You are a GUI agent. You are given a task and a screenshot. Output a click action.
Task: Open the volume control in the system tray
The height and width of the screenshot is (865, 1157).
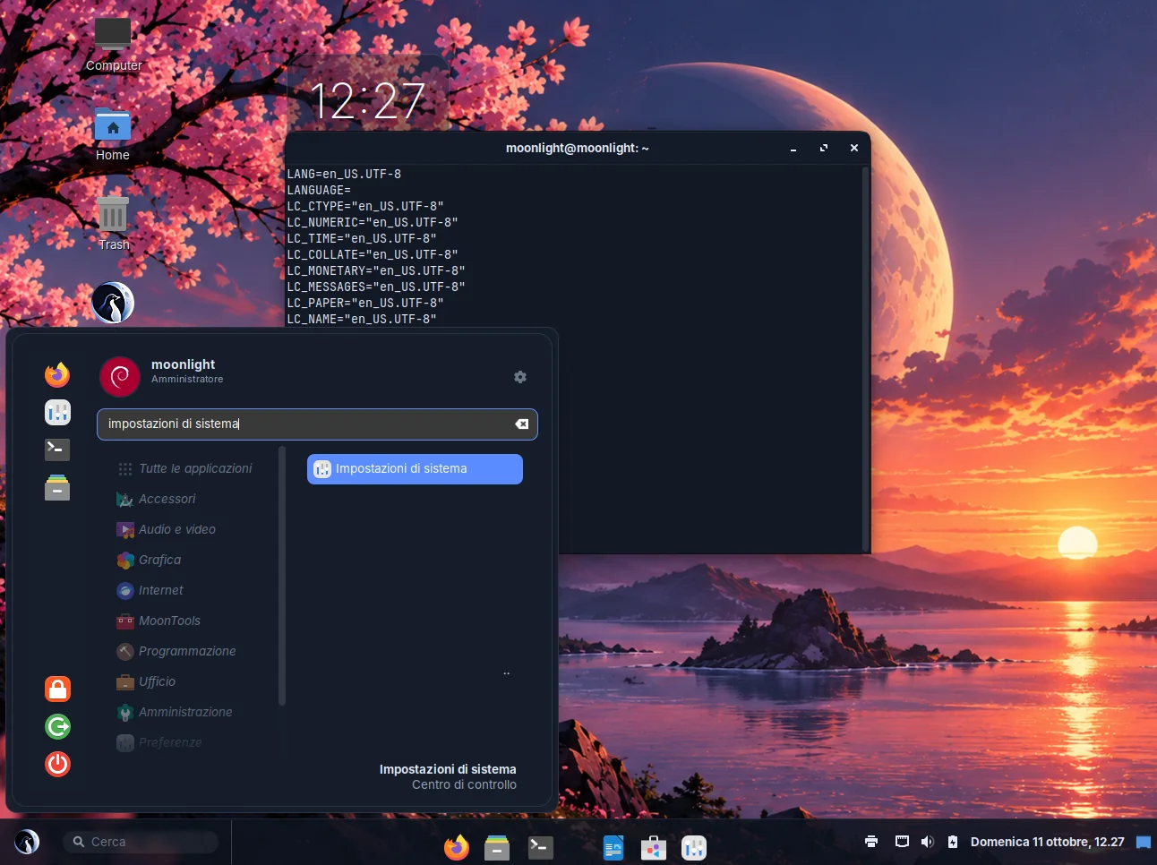[x=927, y=842]
